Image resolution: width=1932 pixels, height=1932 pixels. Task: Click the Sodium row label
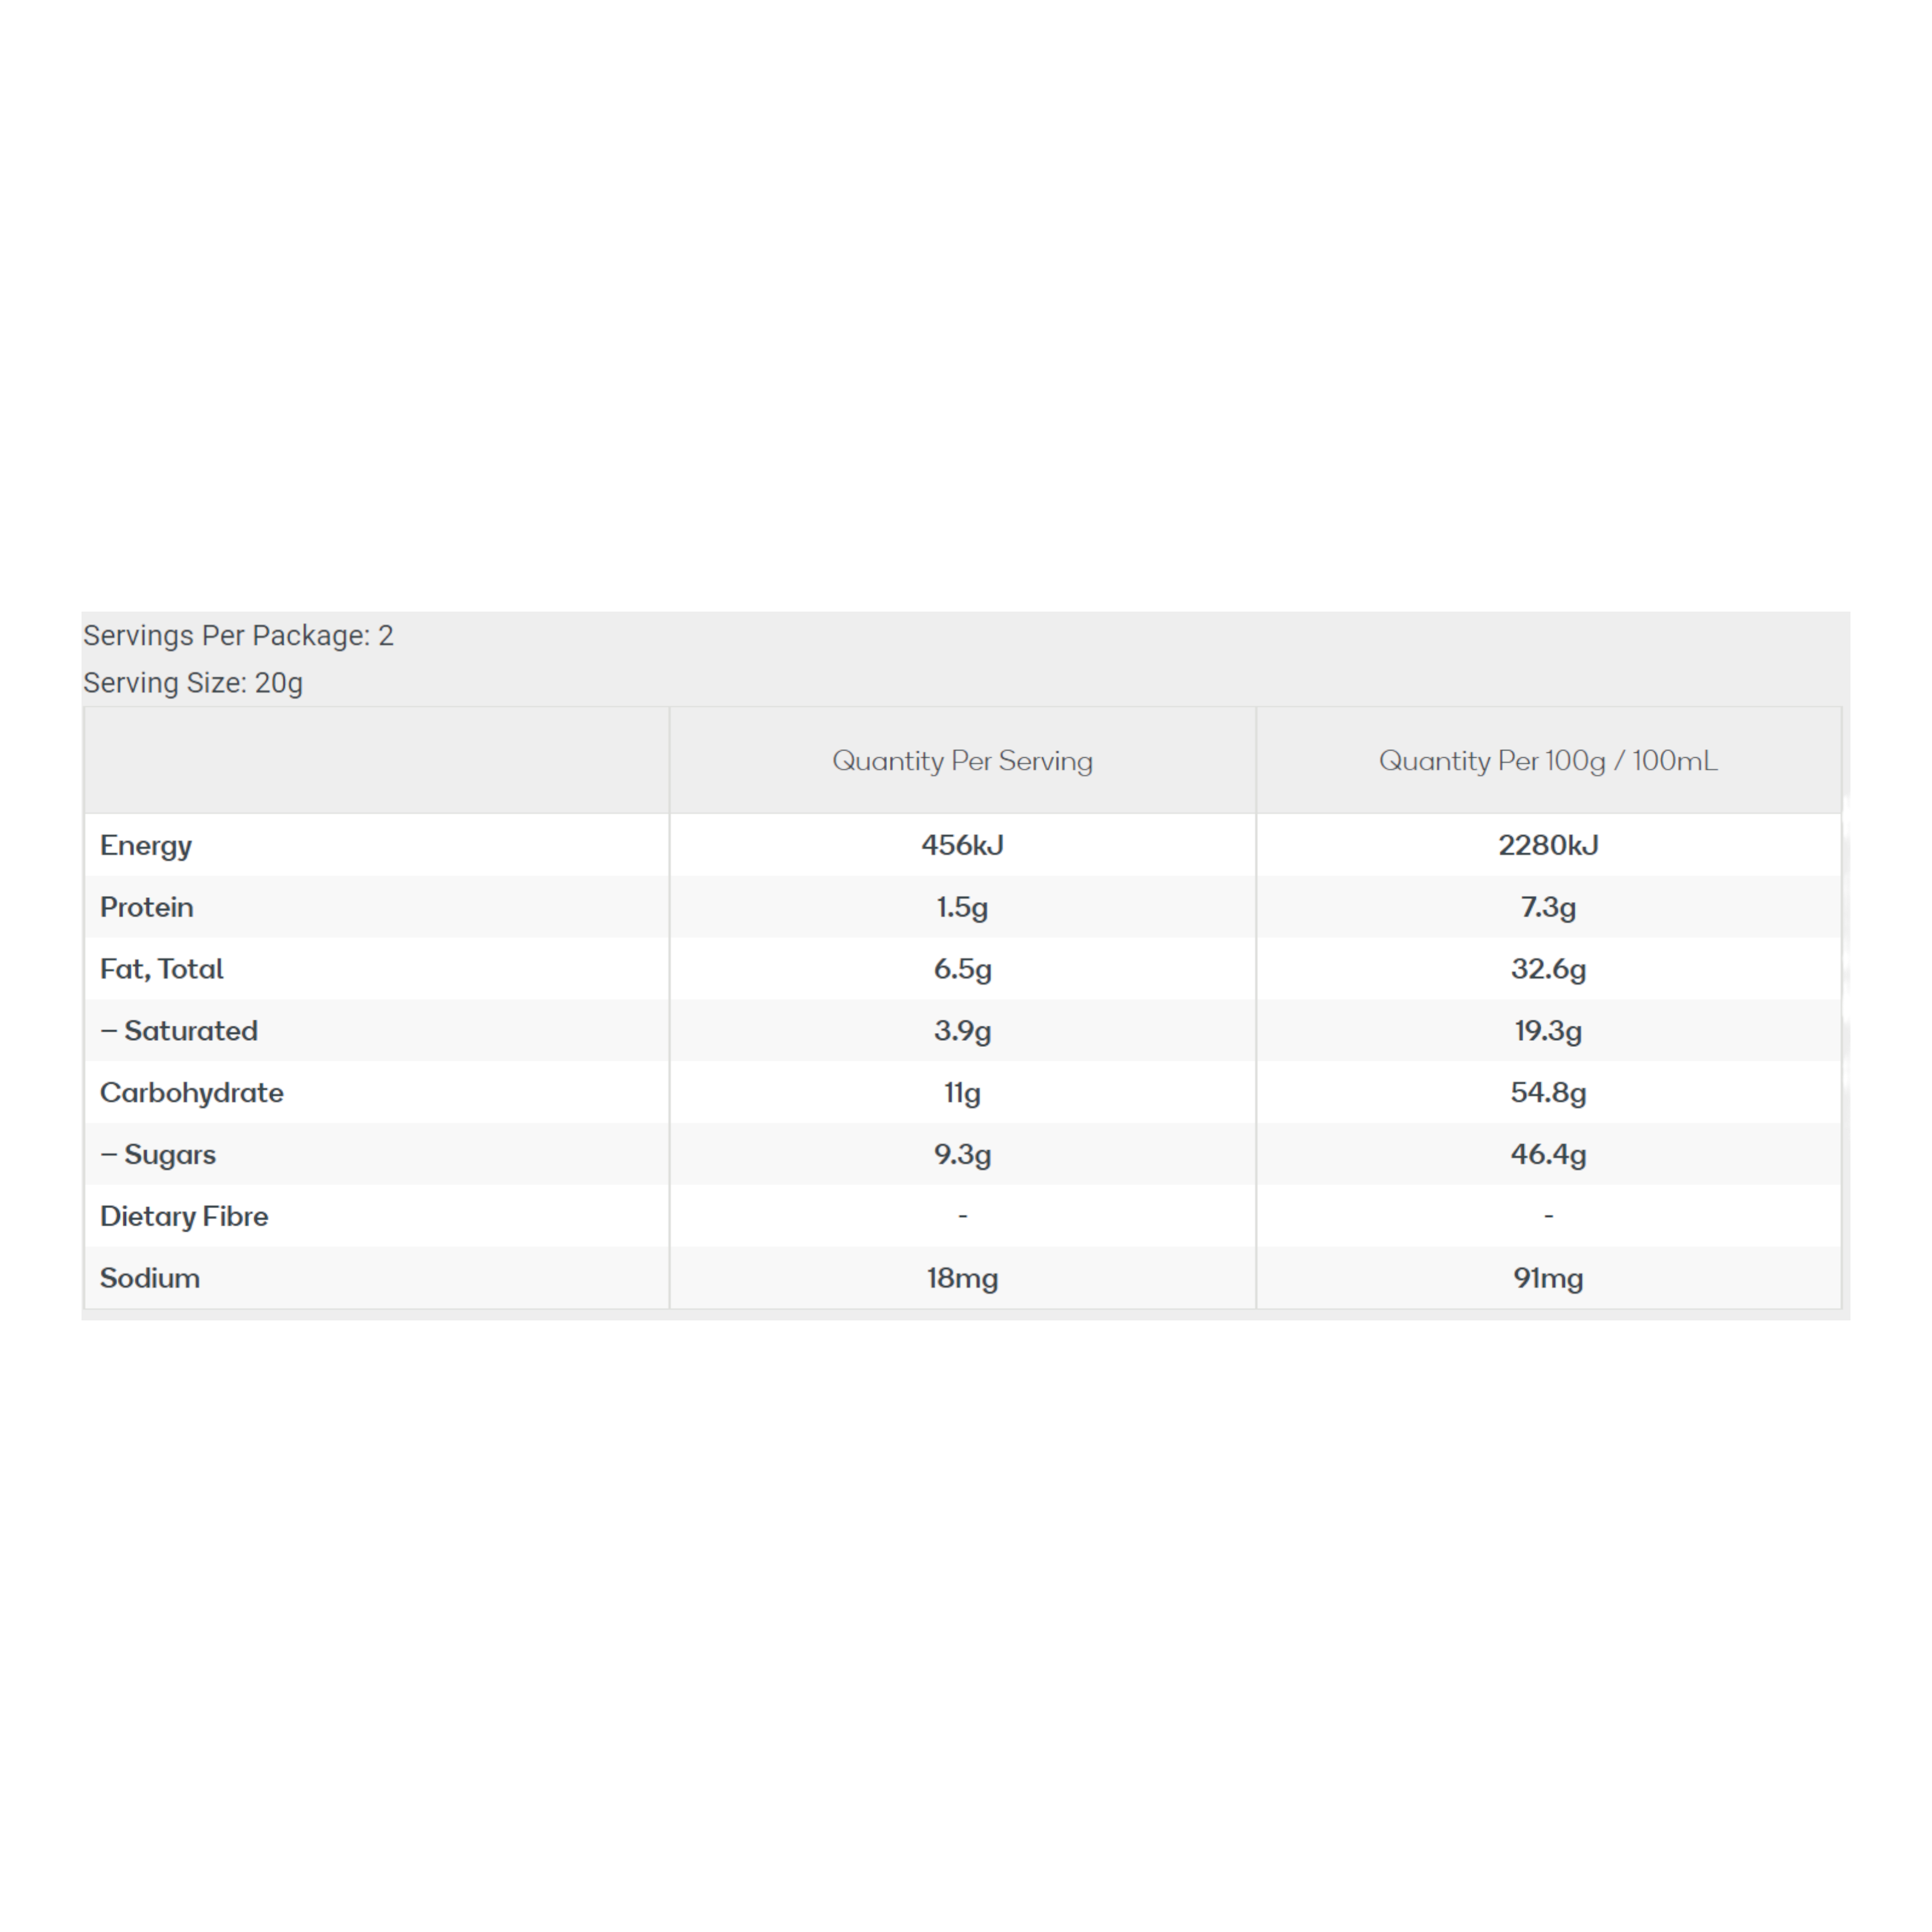tap(150, 1279)
